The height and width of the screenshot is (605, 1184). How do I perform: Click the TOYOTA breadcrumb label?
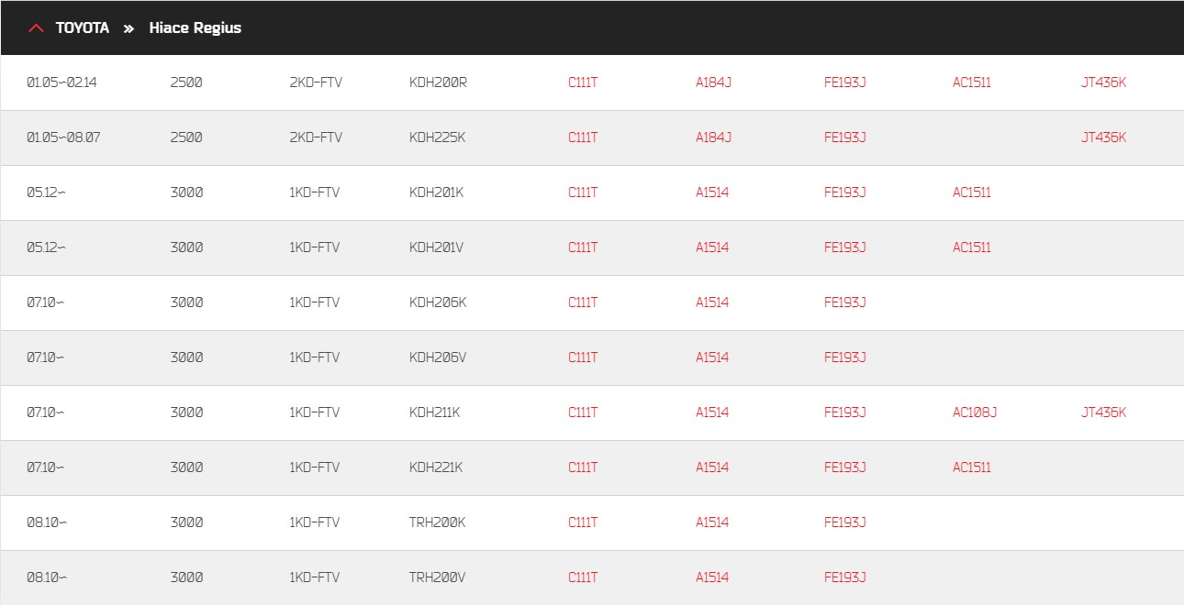click(83, 28)
